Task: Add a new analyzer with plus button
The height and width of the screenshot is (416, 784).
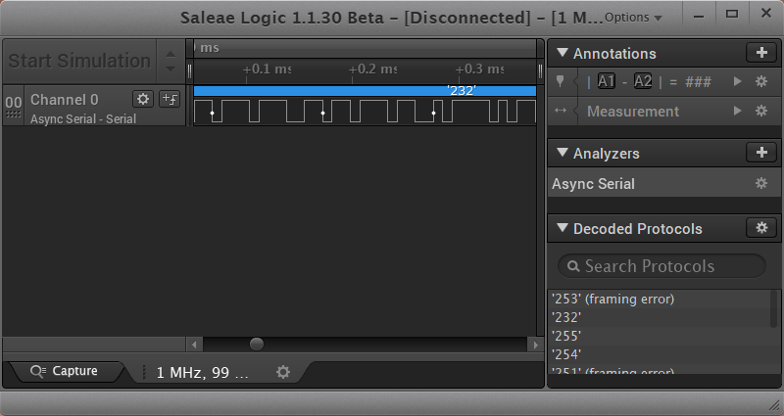Action: pos(761,153)
